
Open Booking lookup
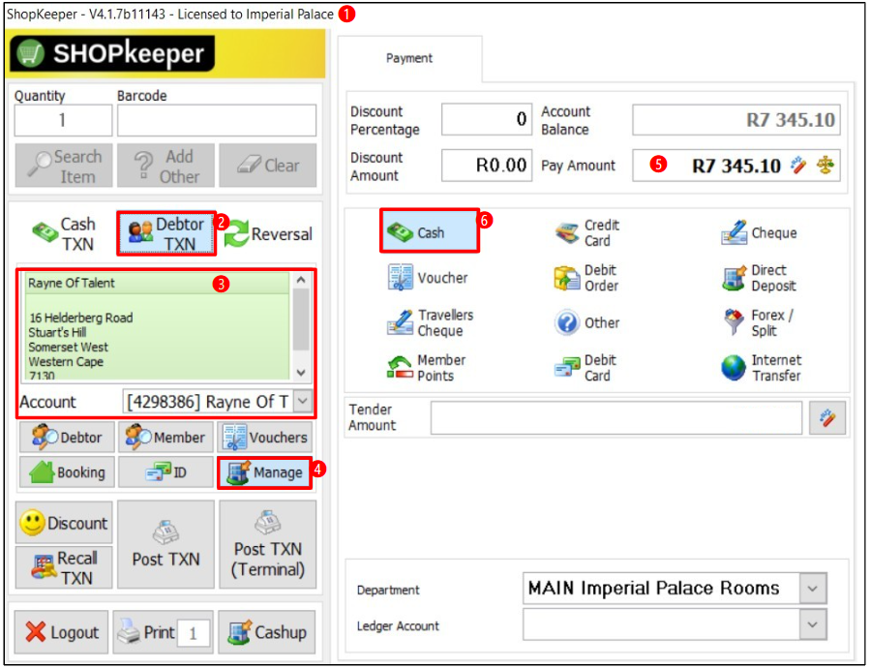pos(67,472)
